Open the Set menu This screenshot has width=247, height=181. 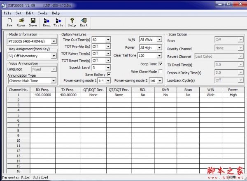pyautogui.click(x=19, y=13)
